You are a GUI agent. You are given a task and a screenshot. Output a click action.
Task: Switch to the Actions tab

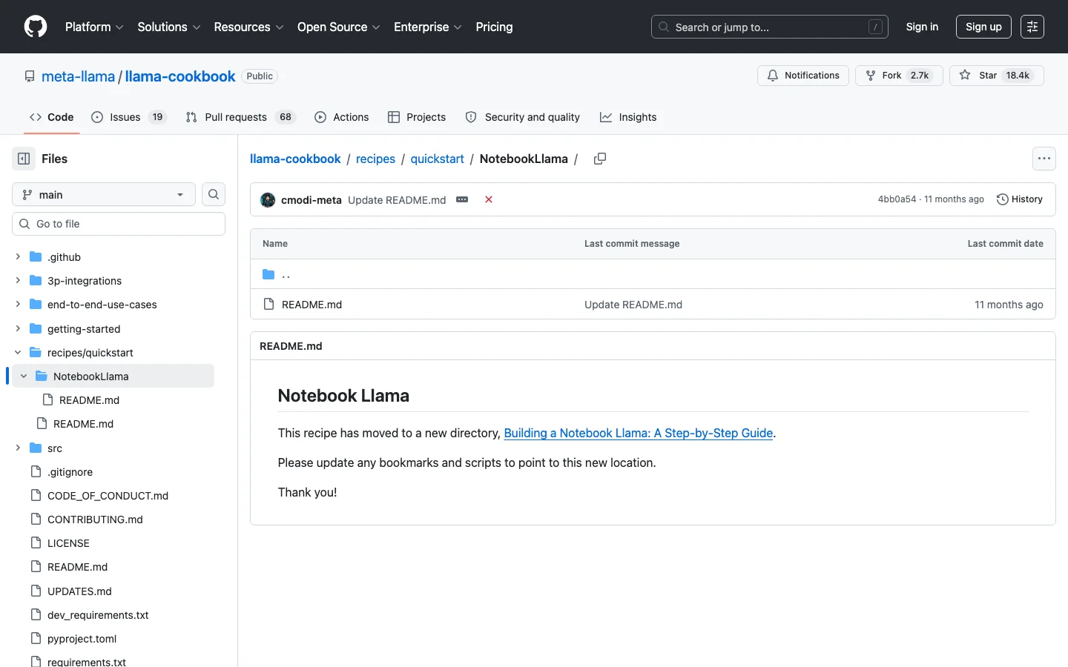click(342, 117)
